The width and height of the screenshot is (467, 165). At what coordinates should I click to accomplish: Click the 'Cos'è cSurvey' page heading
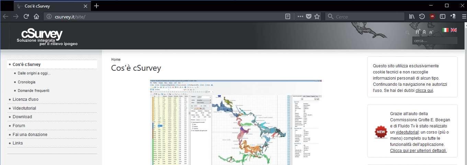click(x=136, y=68)
